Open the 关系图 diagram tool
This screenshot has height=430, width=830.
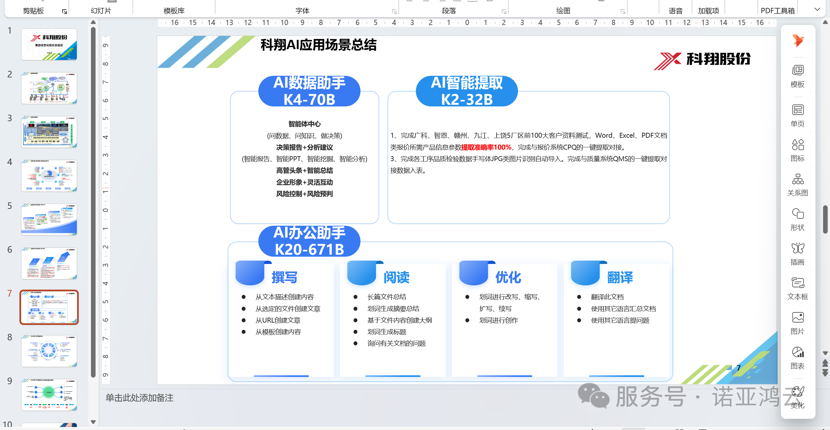(798, 185)
